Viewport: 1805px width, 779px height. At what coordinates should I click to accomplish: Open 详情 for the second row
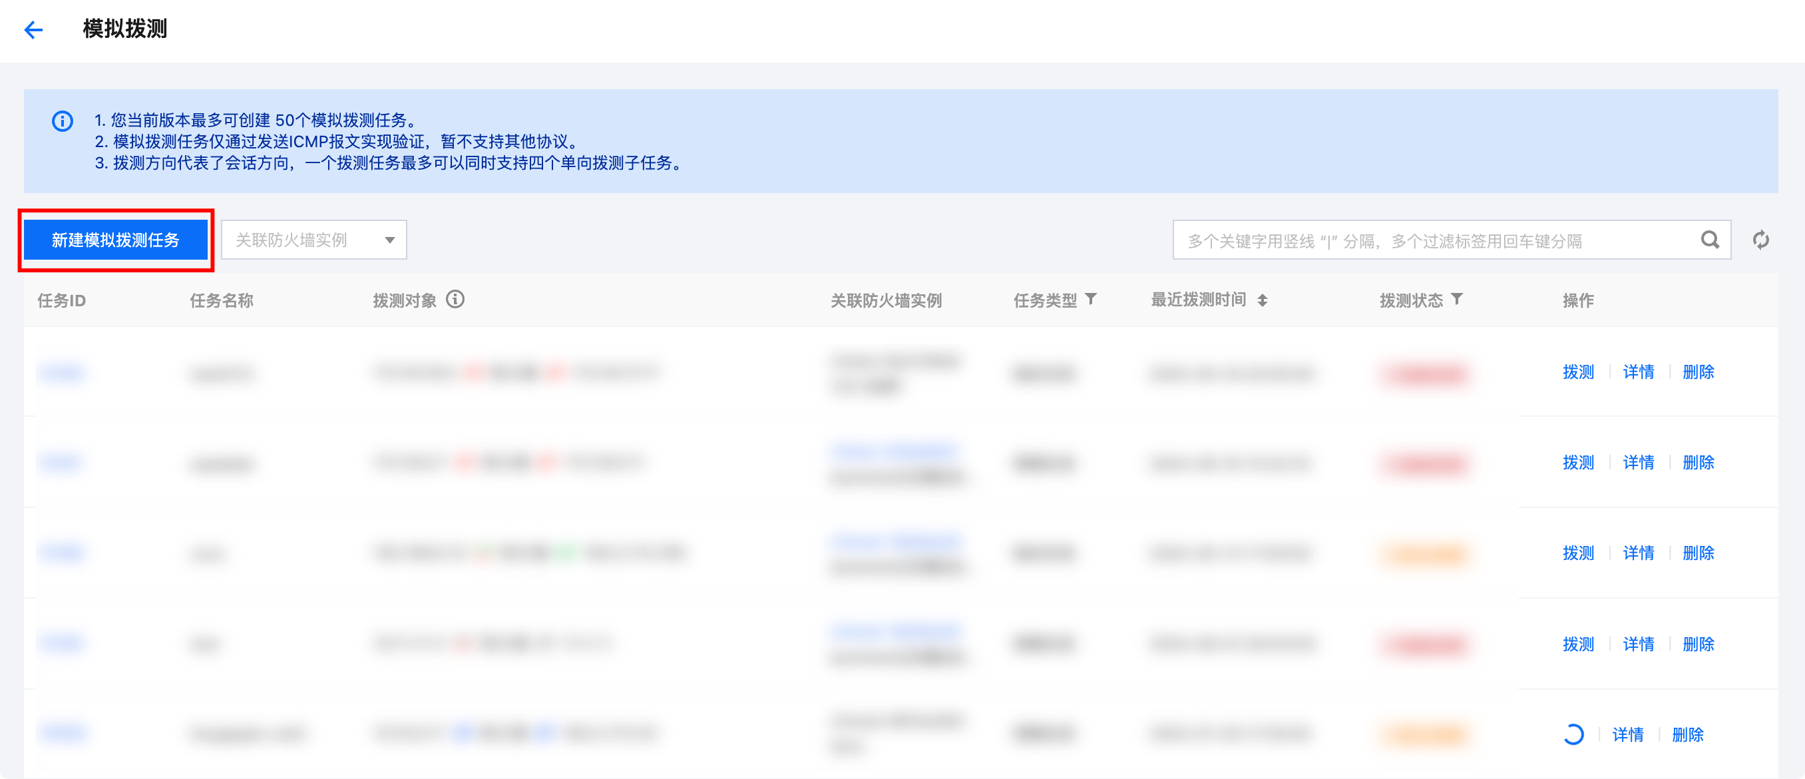pos(1638,463)
